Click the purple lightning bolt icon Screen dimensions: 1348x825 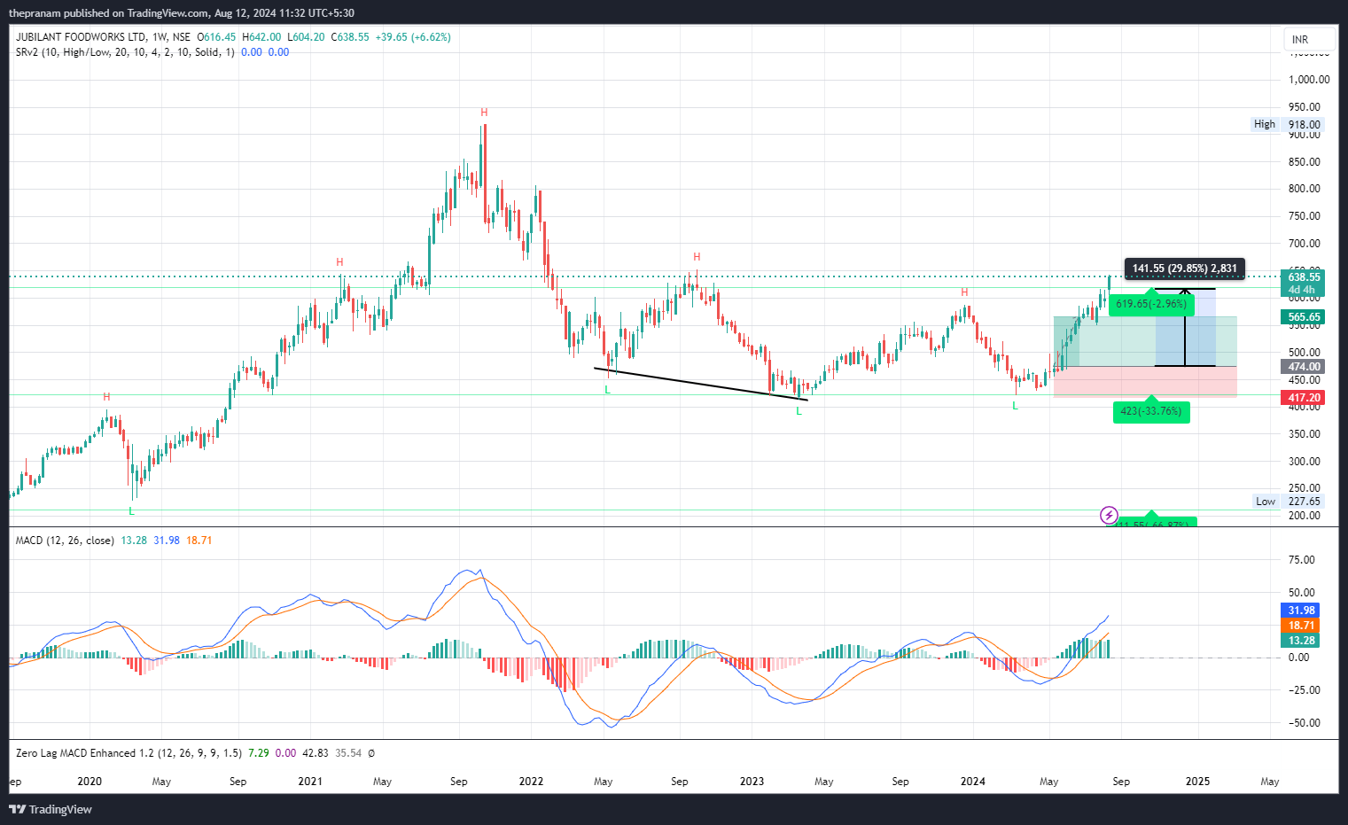tap(1109, 515)
